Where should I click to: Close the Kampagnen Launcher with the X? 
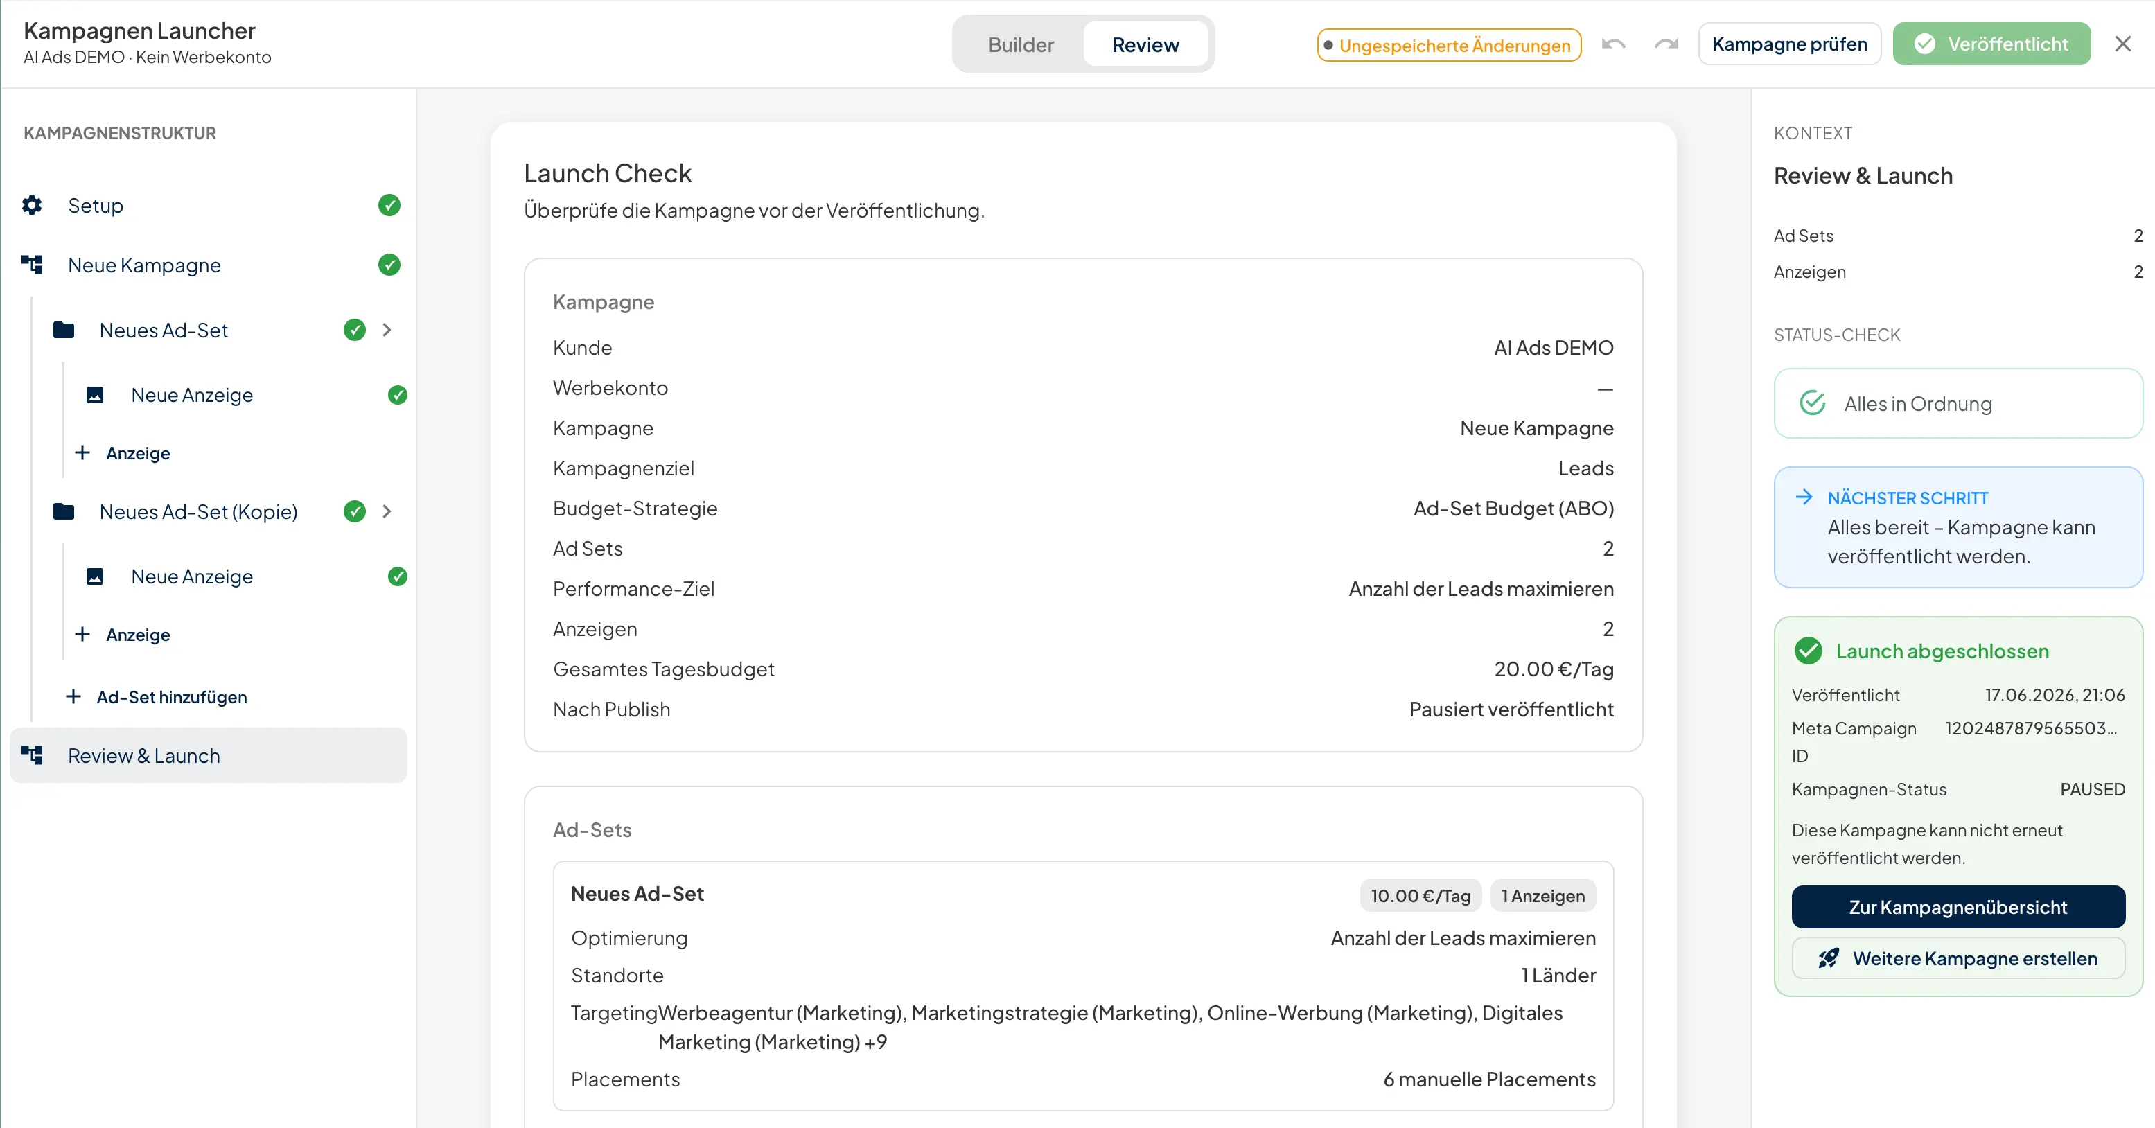click(x=2122, y=44)
